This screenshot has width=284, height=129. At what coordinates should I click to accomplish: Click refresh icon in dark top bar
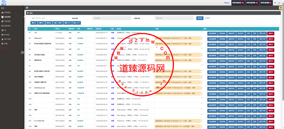27,8
